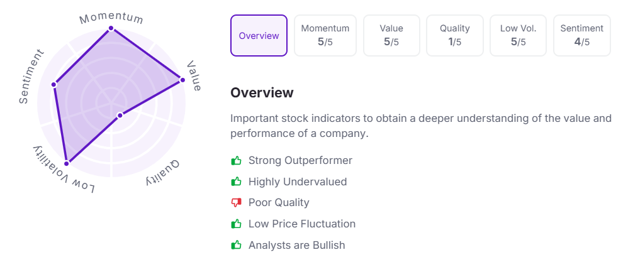The height and width of the screenshot is (267, 628).
Task: Click the red thumbs-down Poor Quality icon
Action: (237, 203)
